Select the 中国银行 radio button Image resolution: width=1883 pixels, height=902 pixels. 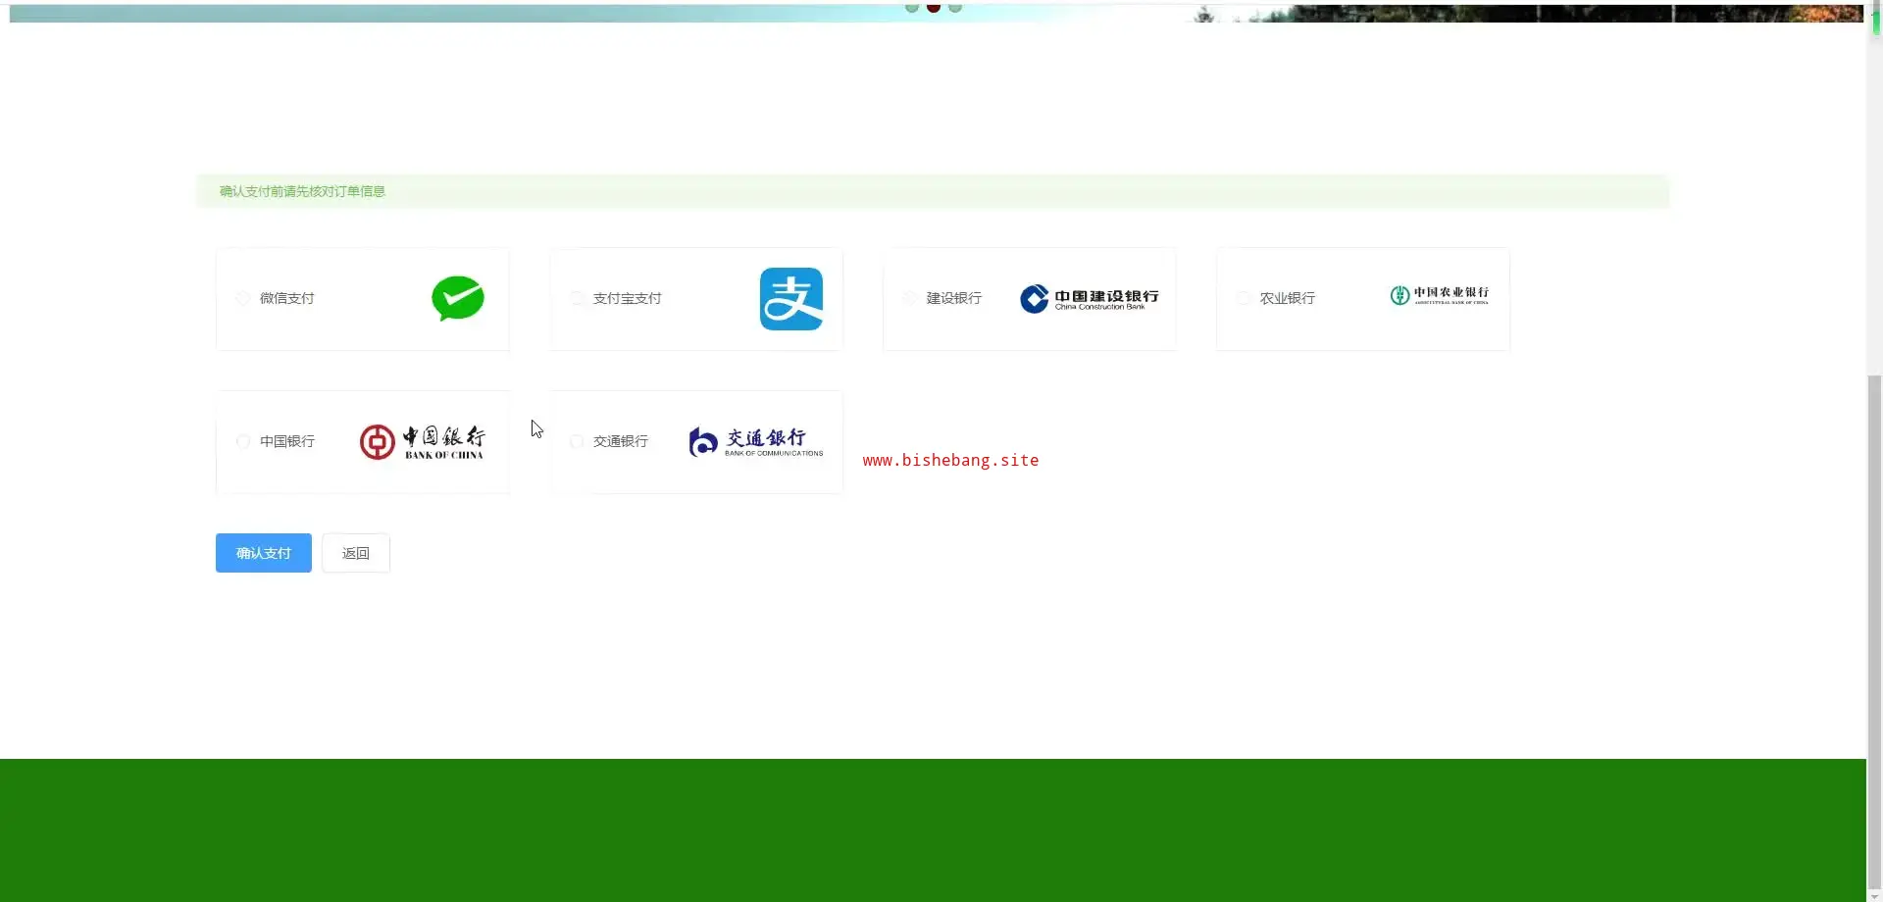(243, 441)
